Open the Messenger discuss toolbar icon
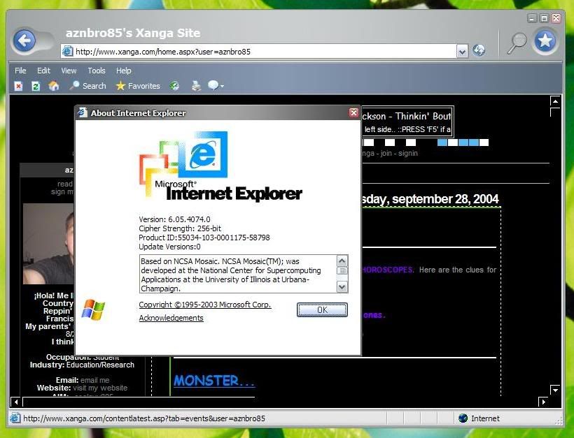The image size is (574, 438). 213,85
